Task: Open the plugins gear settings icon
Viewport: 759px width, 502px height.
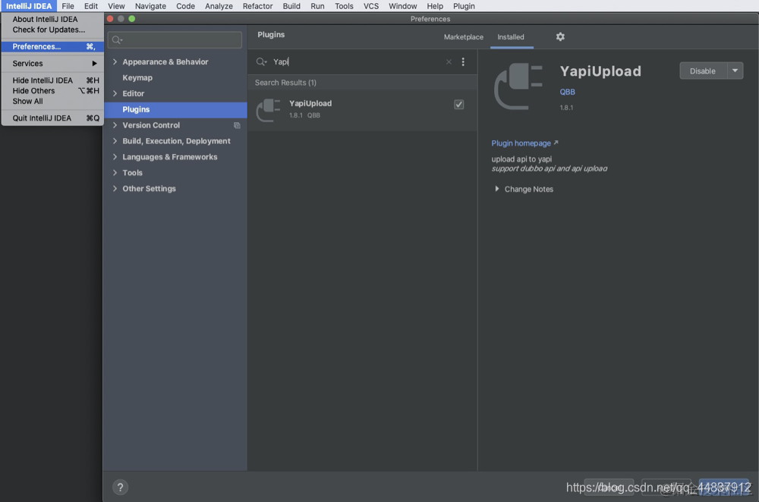Action: click(560, 36)
